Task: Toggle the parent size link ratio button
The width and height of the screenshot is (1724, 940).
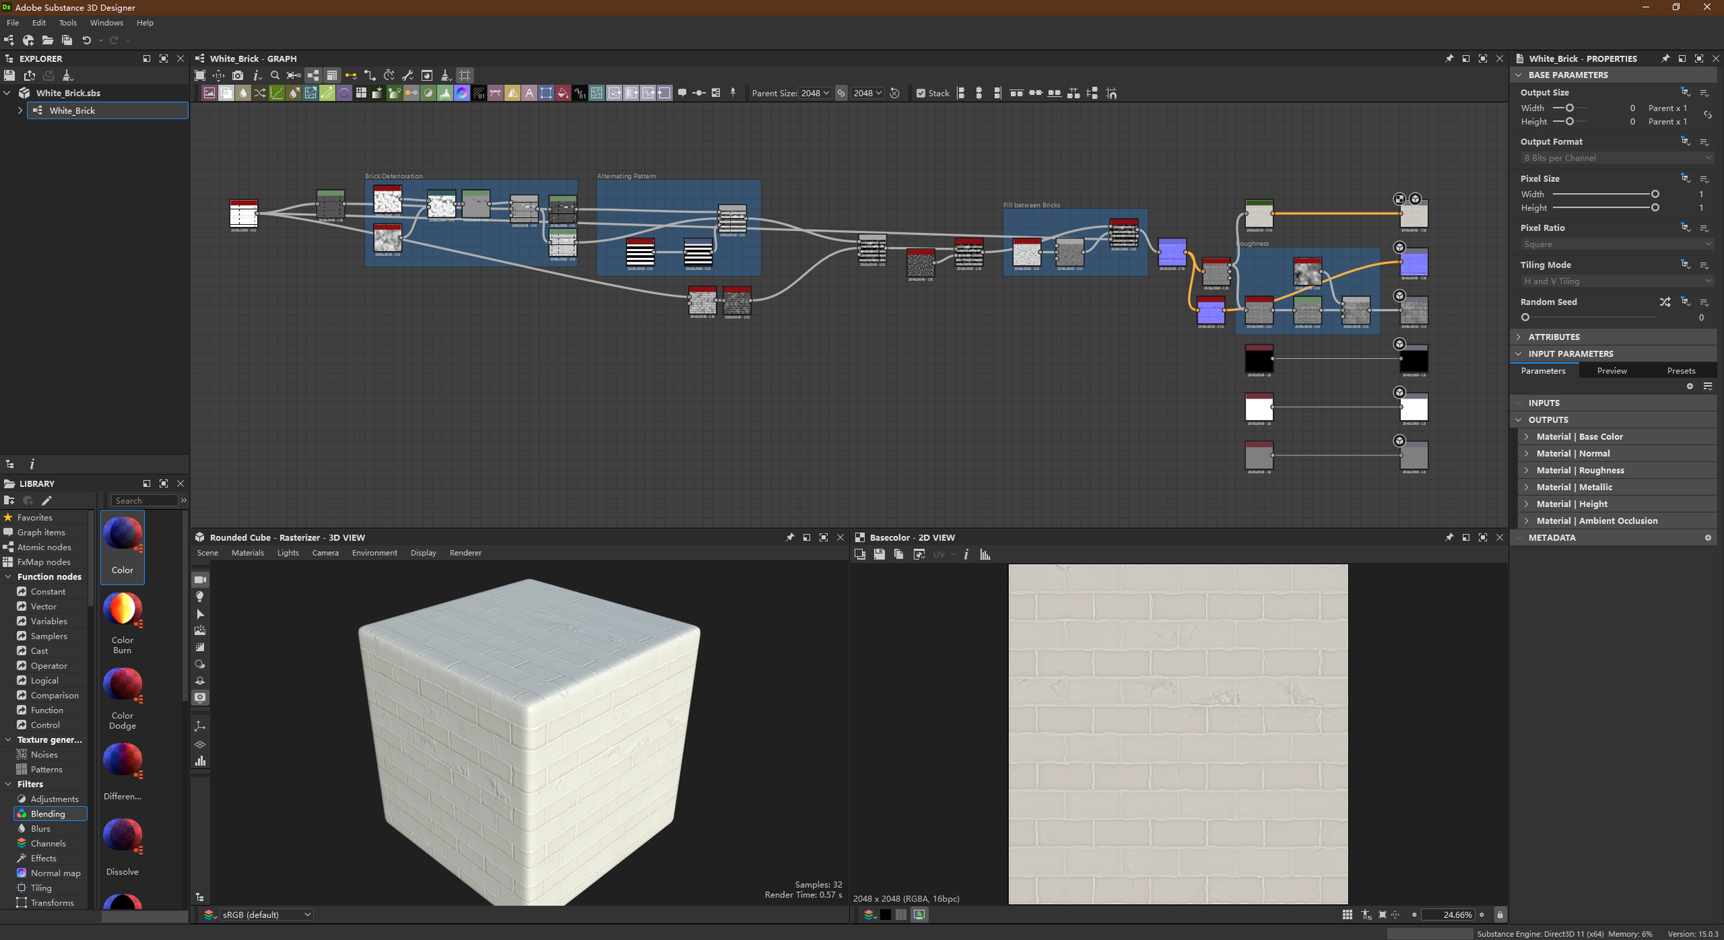Action: 841,93
